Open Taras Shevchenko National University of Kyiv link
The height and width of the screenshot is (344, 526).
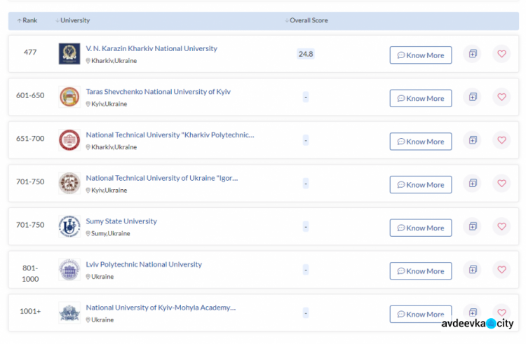pos(158,92)
